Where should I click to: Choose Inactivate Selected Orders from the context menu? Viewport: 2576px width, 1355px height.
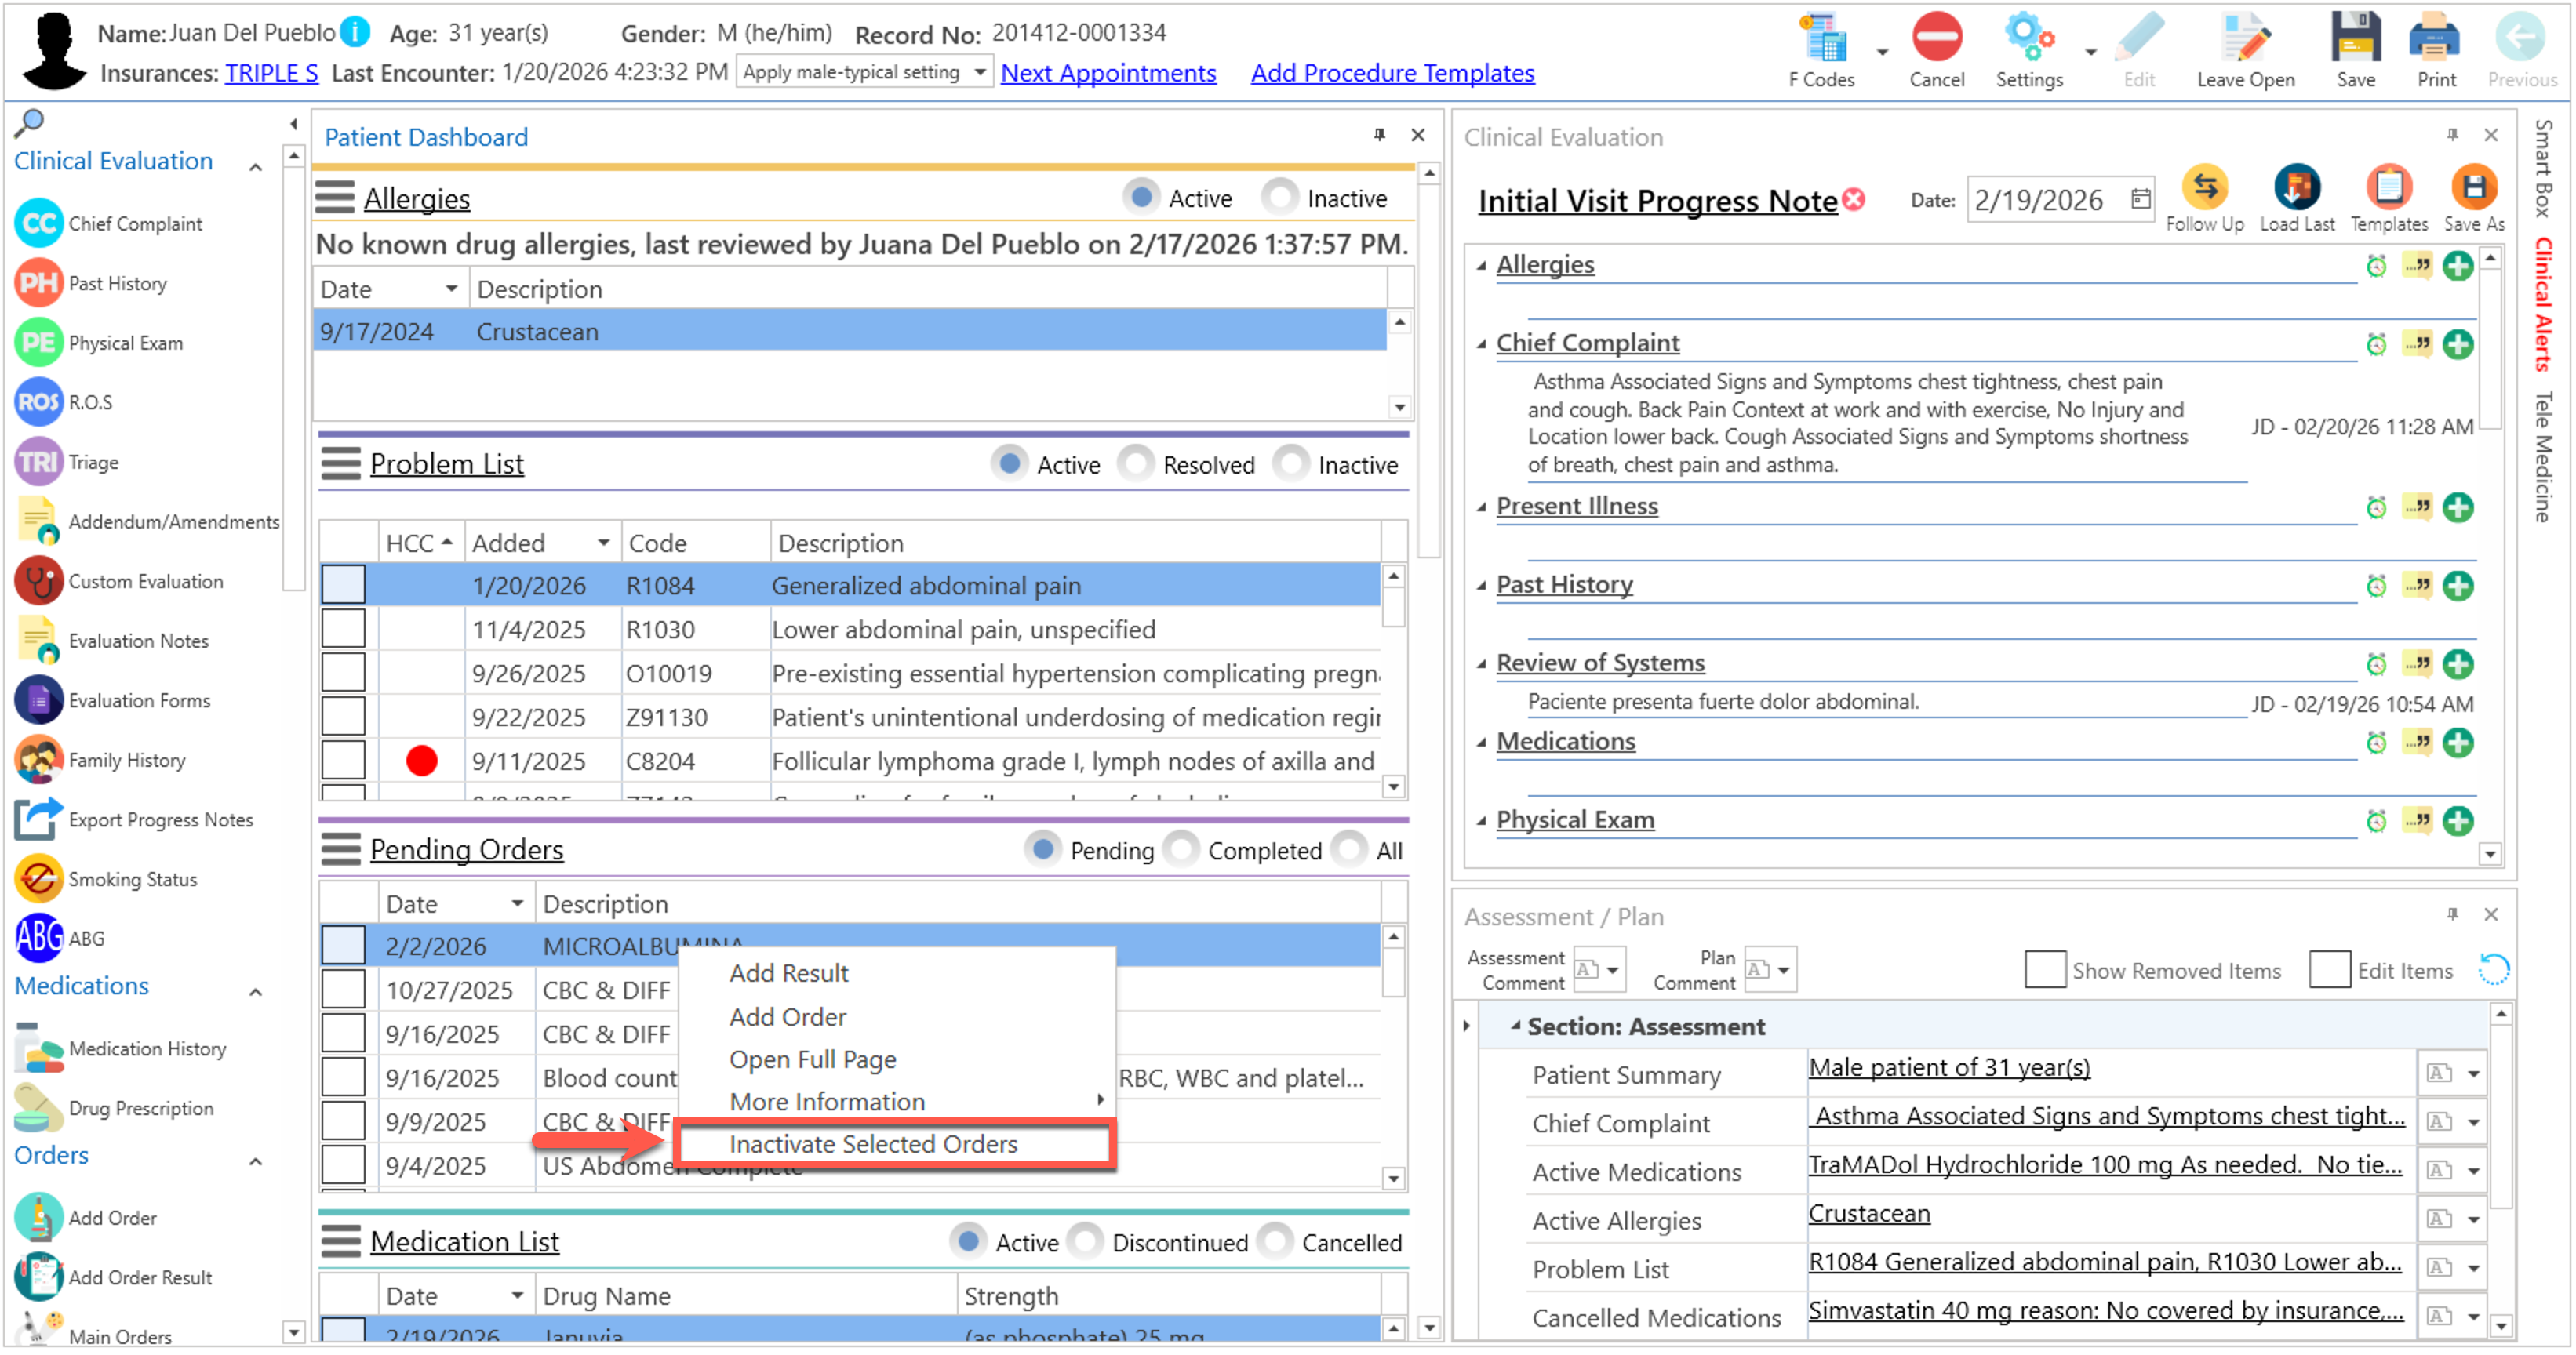873,1144
